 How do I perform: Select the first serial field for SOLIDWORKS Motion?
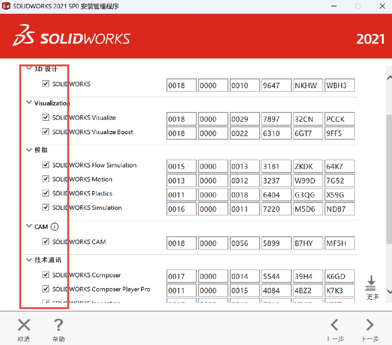(x=181, y=180)
